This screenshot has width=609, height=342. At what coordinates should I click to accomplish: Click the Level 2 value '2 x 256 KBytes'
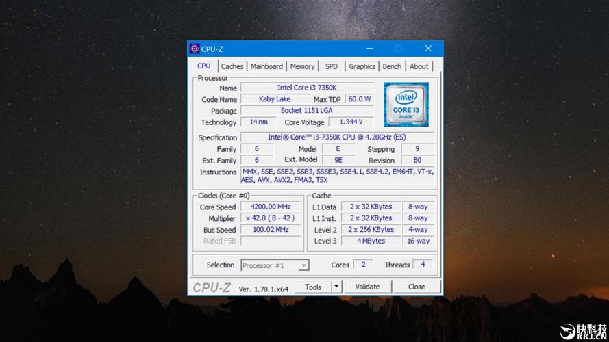(x=371, y=230)
